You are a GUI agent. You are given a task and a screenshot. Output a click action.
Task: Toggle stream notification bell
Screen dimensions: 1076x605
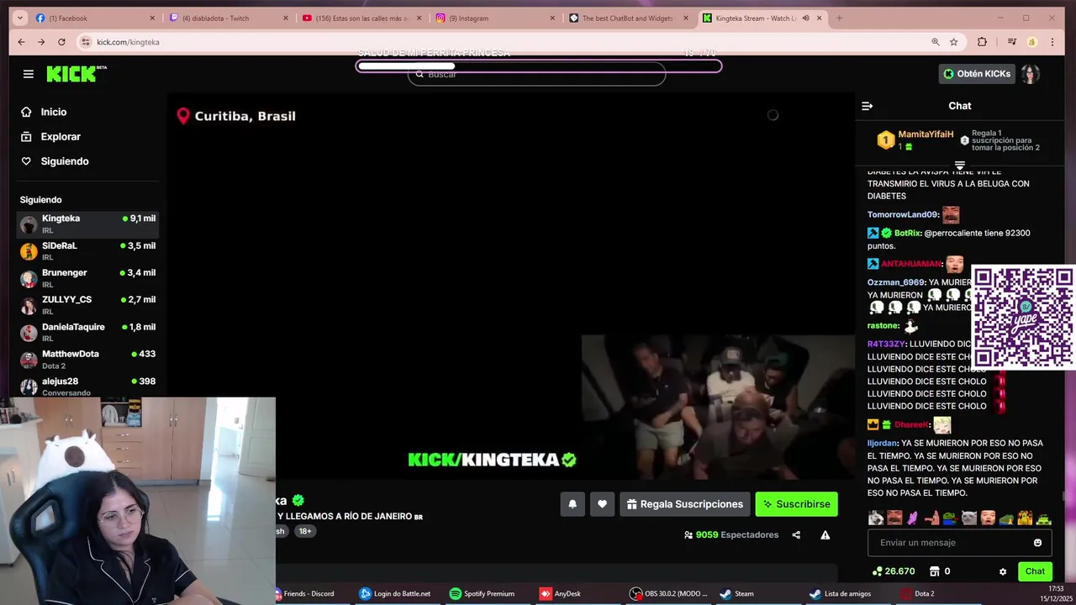pos(572,504)
